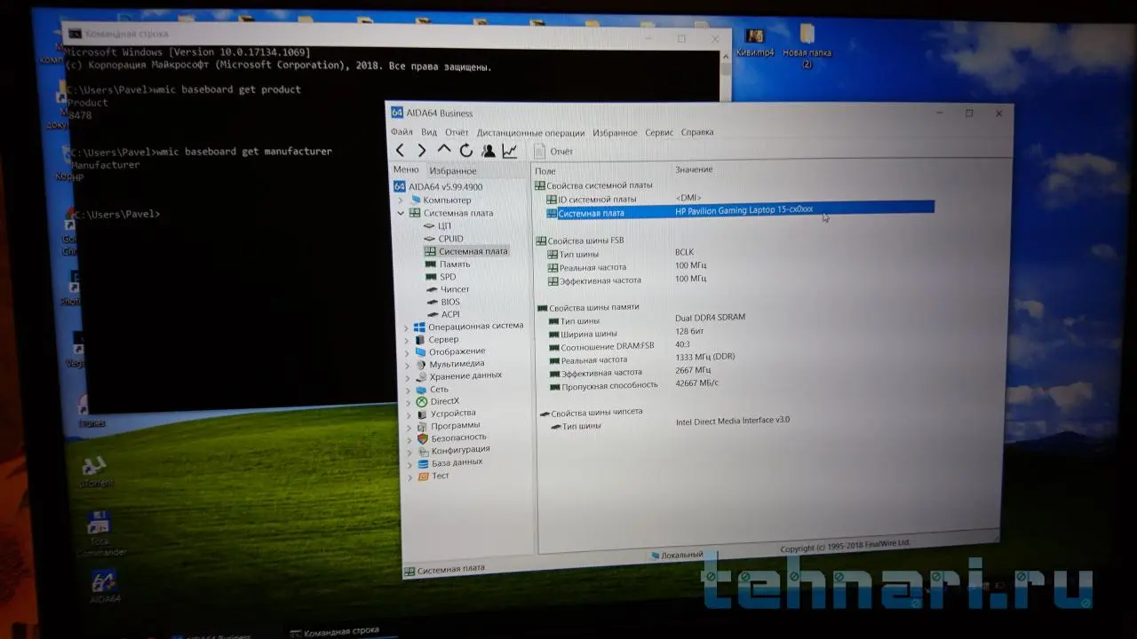Open the Избранное menu in the menu bar
The image size is (1137, 639).
[x=615, y=133]
